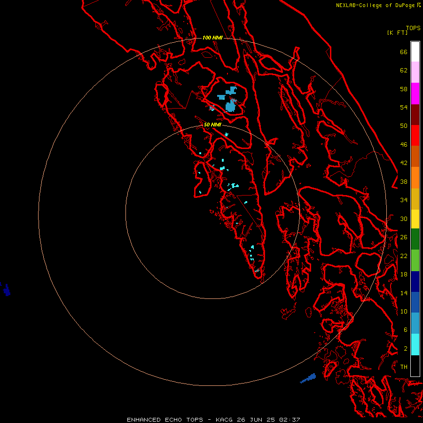Screen dimensions: 423x423
Task: Click the bright red 46-50 kft swatch
Action: (415, 135)
